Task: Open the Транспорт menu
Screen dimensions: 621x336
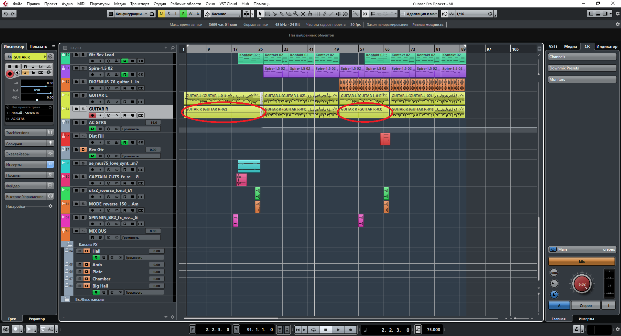Action: (x=140, y=4)
